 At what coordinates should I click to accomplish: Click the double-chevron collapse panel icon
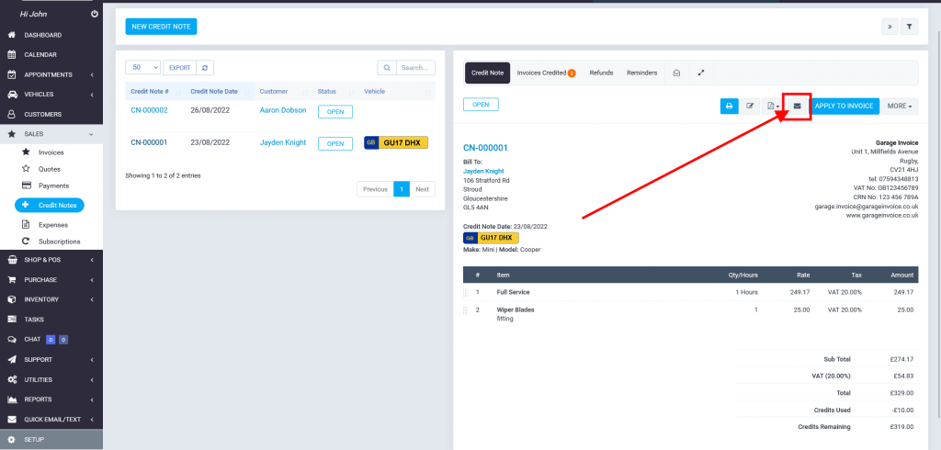tap(889, 27)
